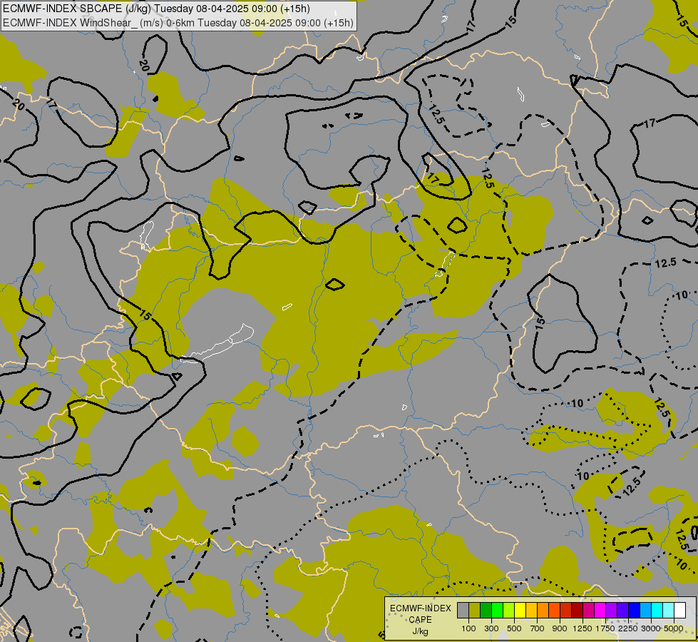
Task: Click the pale cyan legend swatch before 5000
Action: coord(668,610)
